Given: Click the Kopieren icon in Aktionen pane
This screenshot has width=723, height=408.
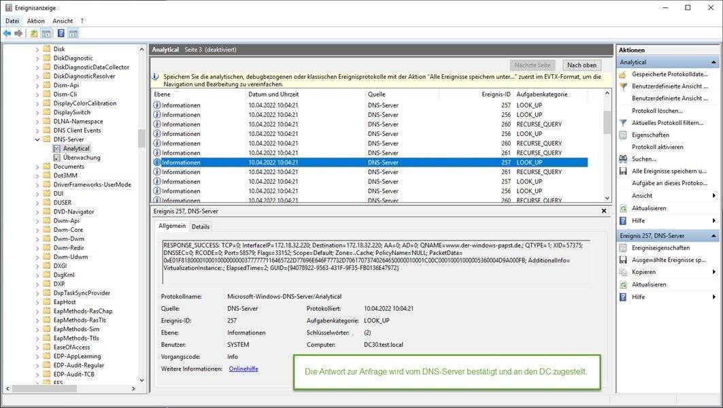Looking at the screenshot, I should click(624, 272).
